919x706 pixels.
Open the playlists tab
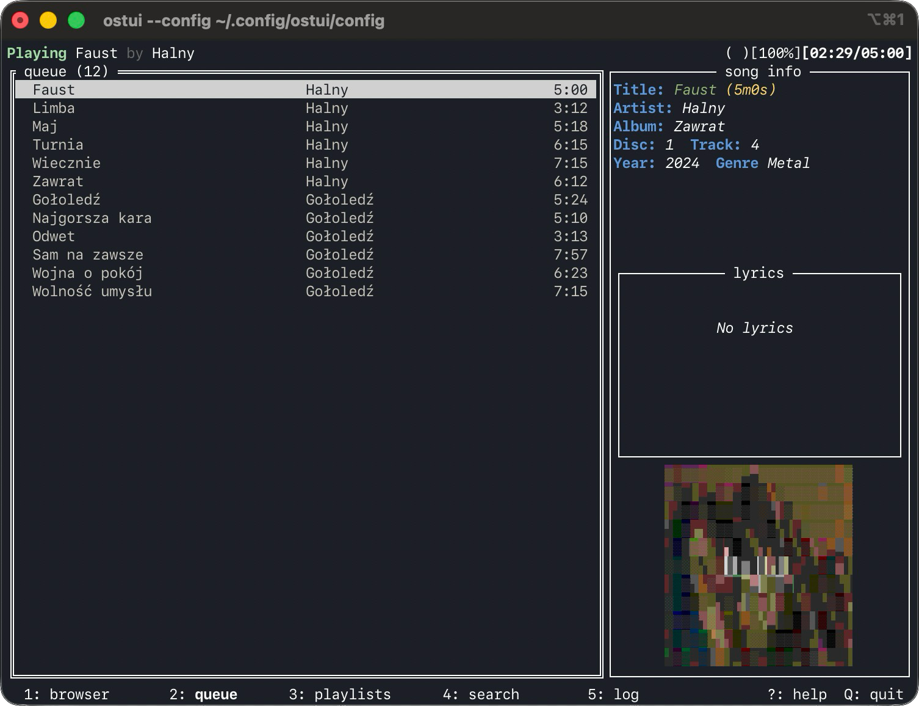tap(339, 694)
